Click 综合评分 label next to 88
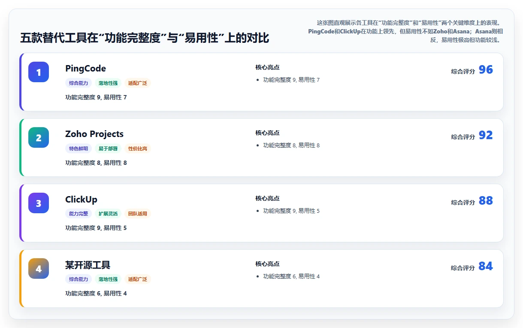Screen dimensions: 523x328 [463, 203]
